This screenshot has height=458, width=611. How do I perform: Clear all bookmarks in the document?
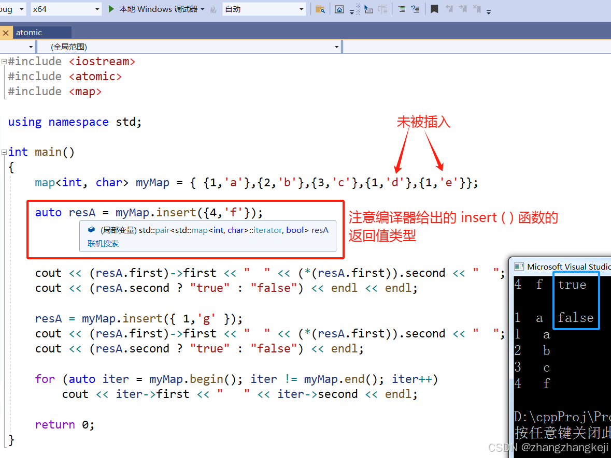pyautogui.click(x=477, y=9)
